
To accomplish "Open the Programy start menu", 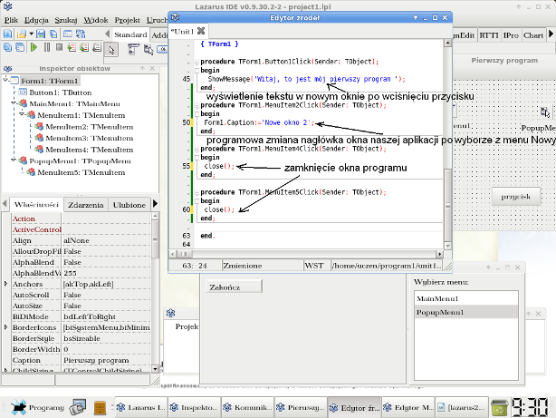I will [37, 407].
